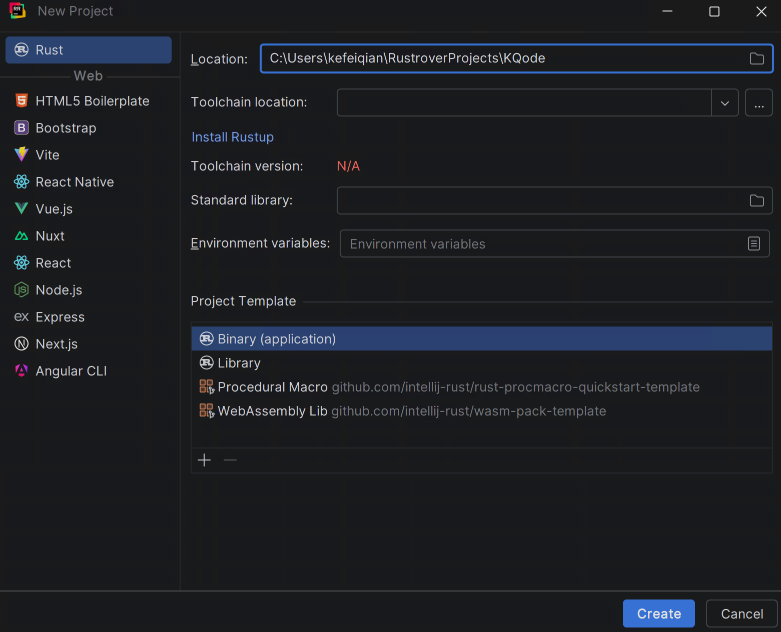Maximize the New Project dialog
781x632 pixels.
point(714,11)
